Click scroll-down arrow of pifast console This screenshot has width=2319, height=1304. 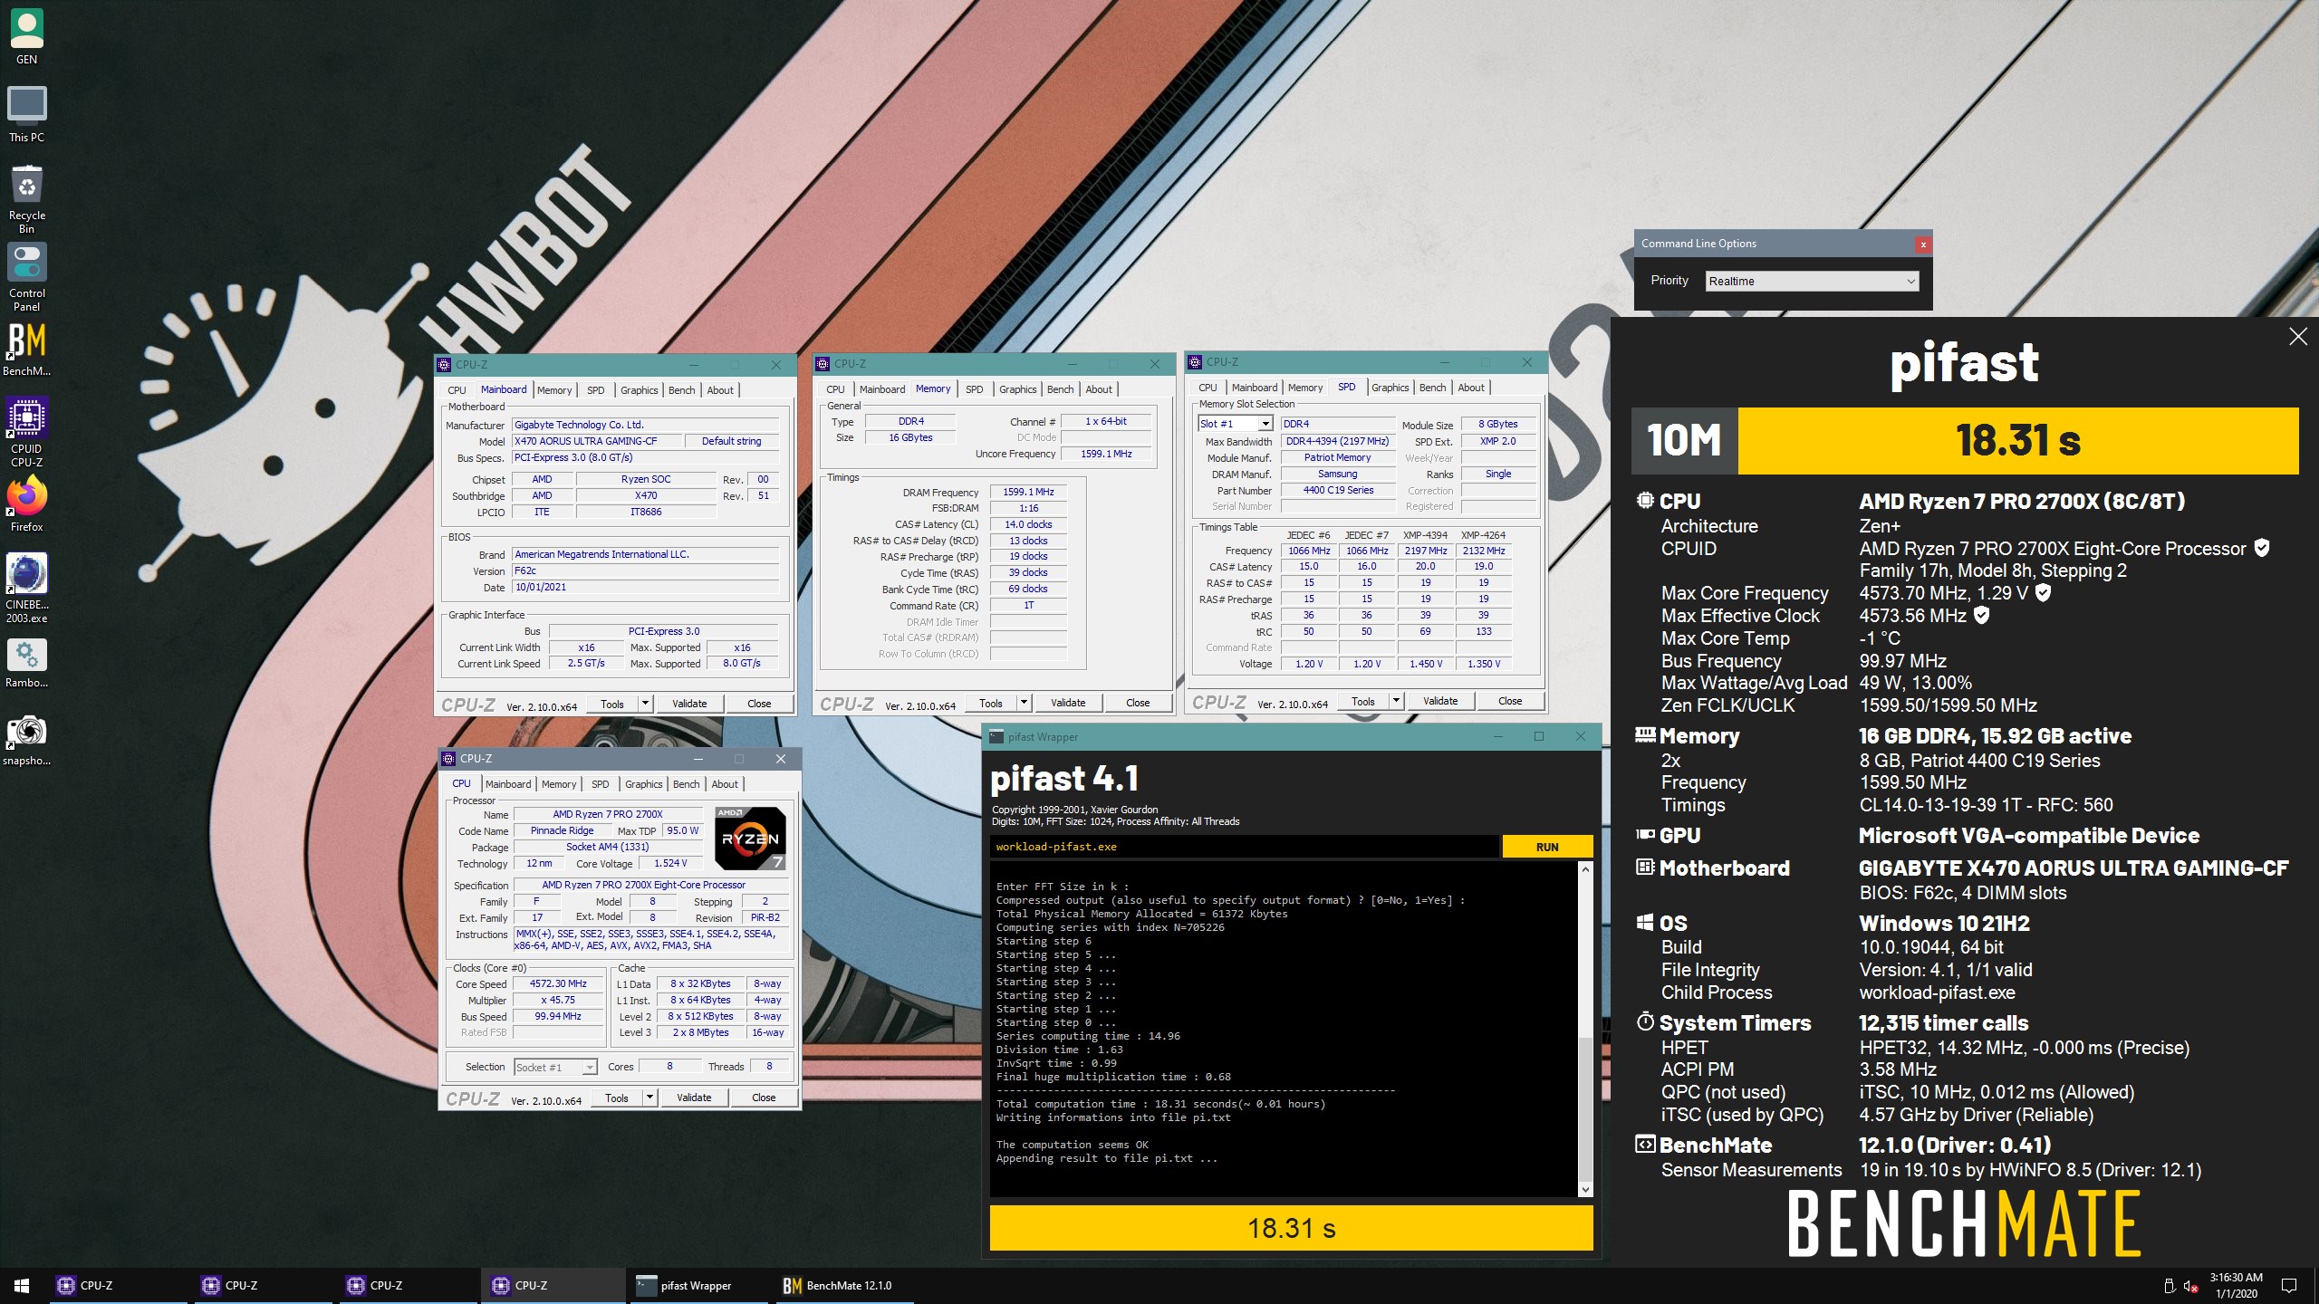1585,1189
